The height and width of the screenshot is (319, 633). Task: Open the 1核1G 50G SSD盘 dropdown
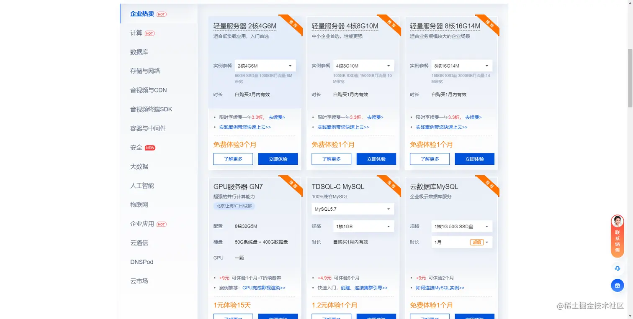(462, 226)
